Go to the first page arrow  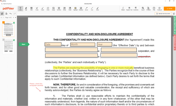pyautogui.click(x=1, y=17)
